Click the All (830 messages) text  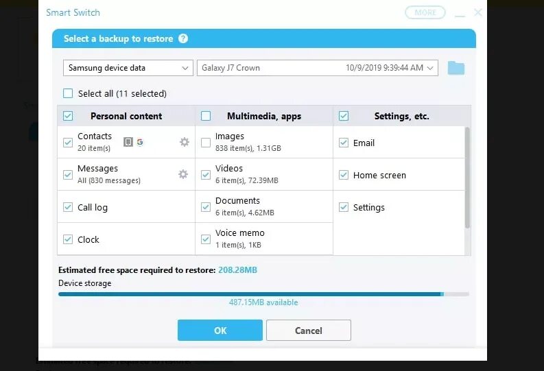[x=109, y=180]
